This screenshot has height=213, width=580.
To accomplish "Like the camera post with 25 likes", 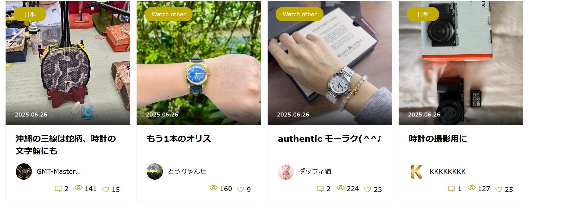I will (499, 190).
